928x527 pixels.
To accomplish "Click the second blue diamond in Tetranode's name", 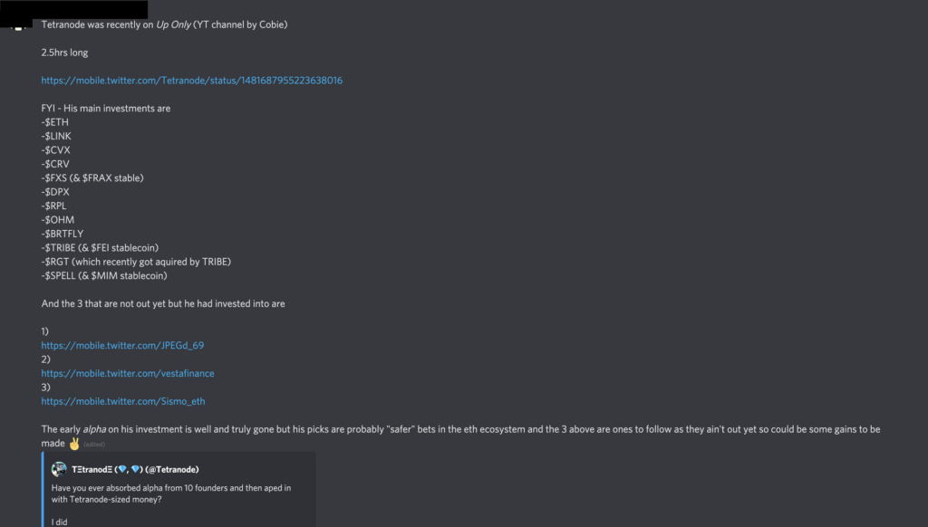I will click(x=137, y=469).
